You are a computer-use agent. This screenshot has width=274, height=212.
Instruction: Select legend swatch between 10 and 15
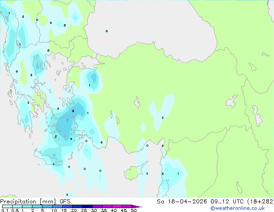tap(57, 206)
